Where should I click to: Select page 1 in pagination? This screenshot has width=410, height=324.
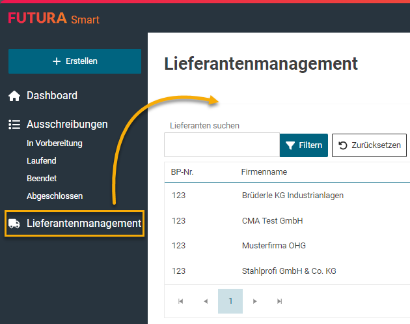(x=230, y=301)
